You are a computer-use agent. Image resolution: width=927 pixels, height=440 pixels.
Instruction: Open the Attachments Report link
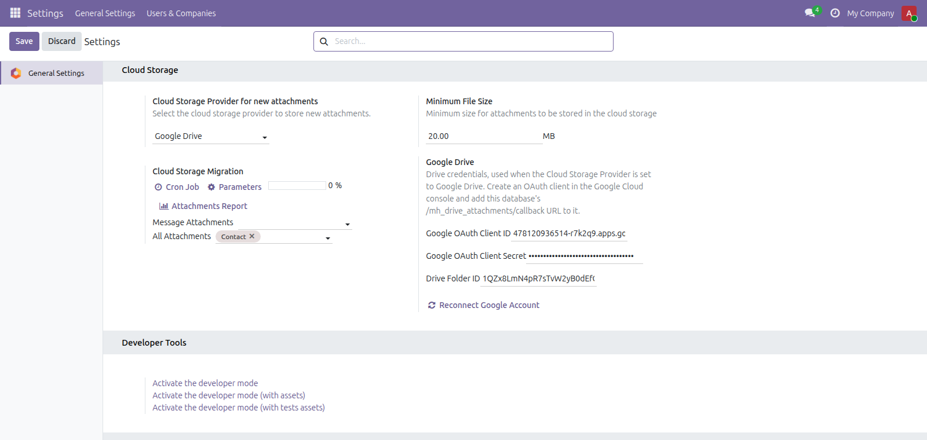coord(209,206)
